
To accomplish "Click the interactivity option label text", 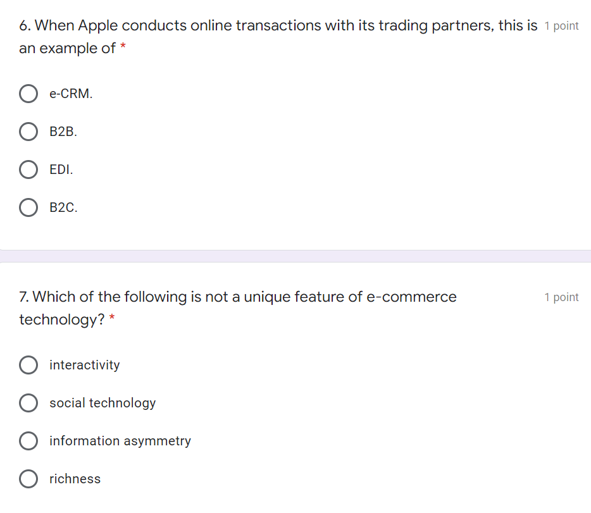I will 85,365.
